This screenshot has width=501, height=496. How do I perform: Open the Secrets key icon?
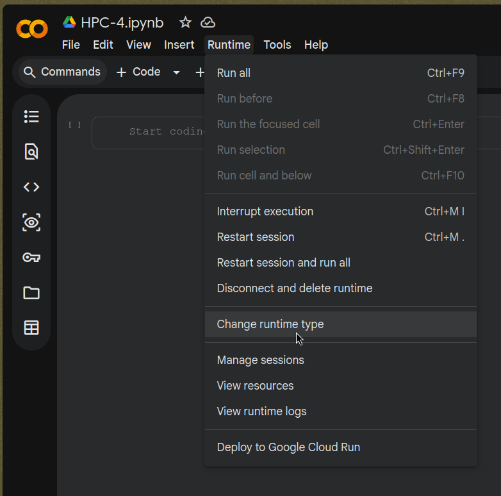coord(31,257)
